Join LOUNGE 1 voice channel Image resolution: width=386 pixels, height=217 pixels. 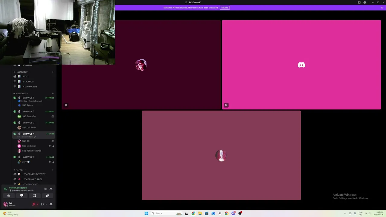tap(34, 98)
